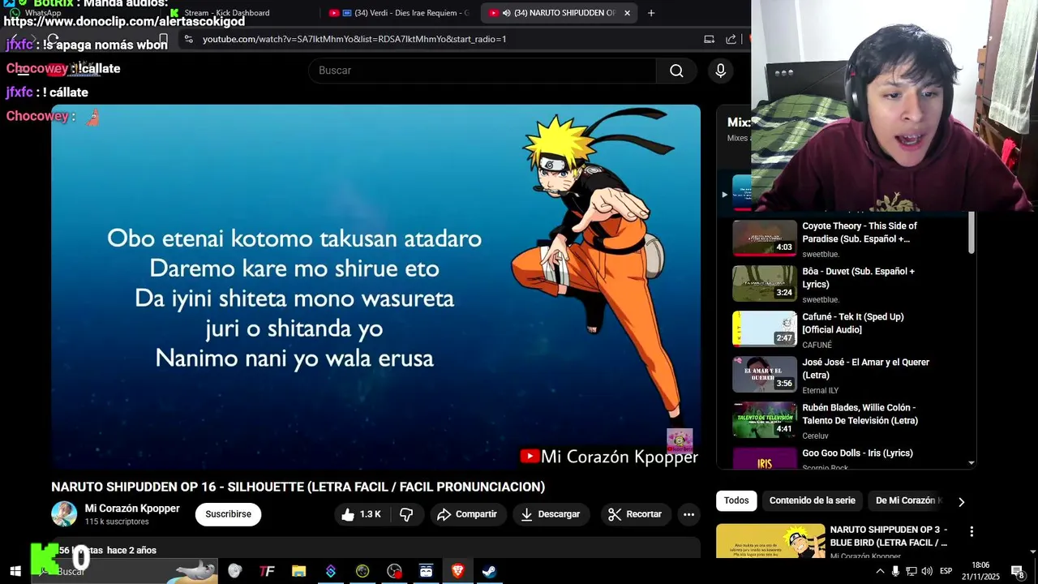Click the video player to pause
This screenshot has width=1038, height=584.
(x=375, y=287)
